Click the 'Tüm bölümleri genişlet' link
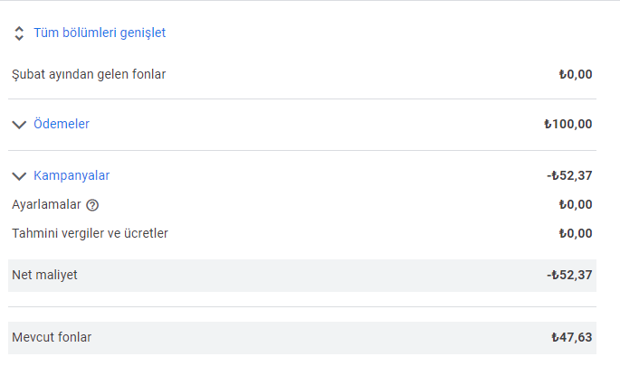The height and width of the screenshot is (366, 620). click(100, 33)
